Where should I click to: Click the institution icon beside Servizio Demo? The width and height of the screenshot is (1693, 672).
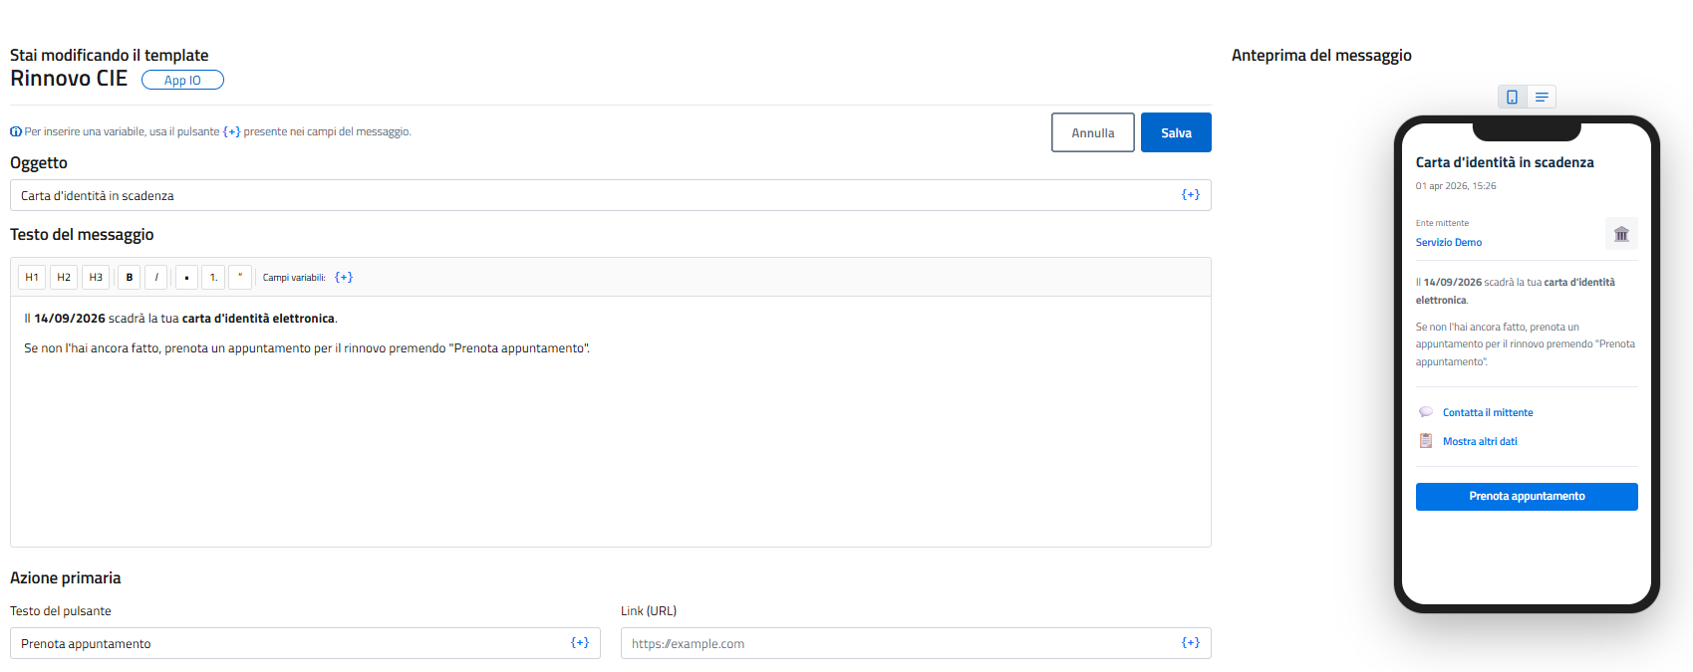1621,234
